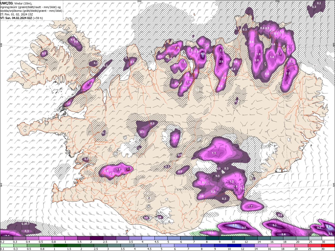The height and width of the screenshot is (251, 335).
Task: Click the '20W' longitude label at top
Action: click(x=139, y=1)
